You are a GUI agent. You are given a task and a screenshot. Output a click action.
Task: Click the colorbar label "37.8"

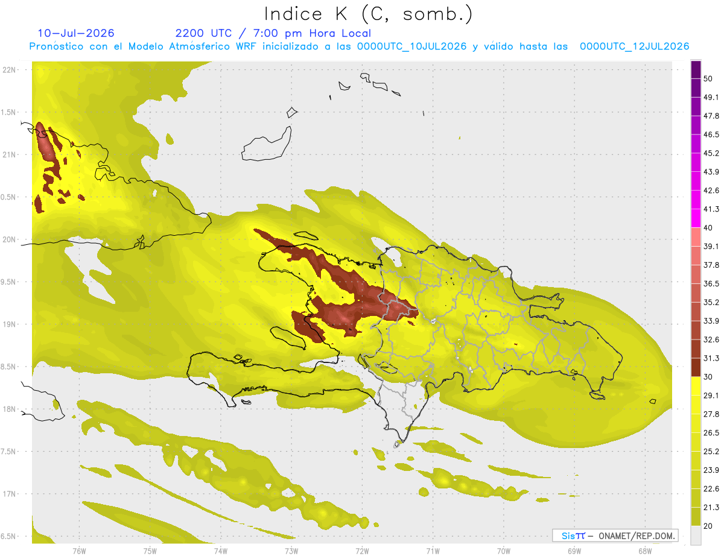711,265
